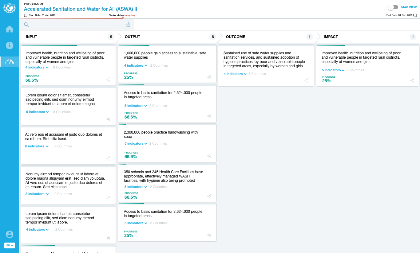Open the Home icon in sidebar
420x253 pixels.
[10, 29]
